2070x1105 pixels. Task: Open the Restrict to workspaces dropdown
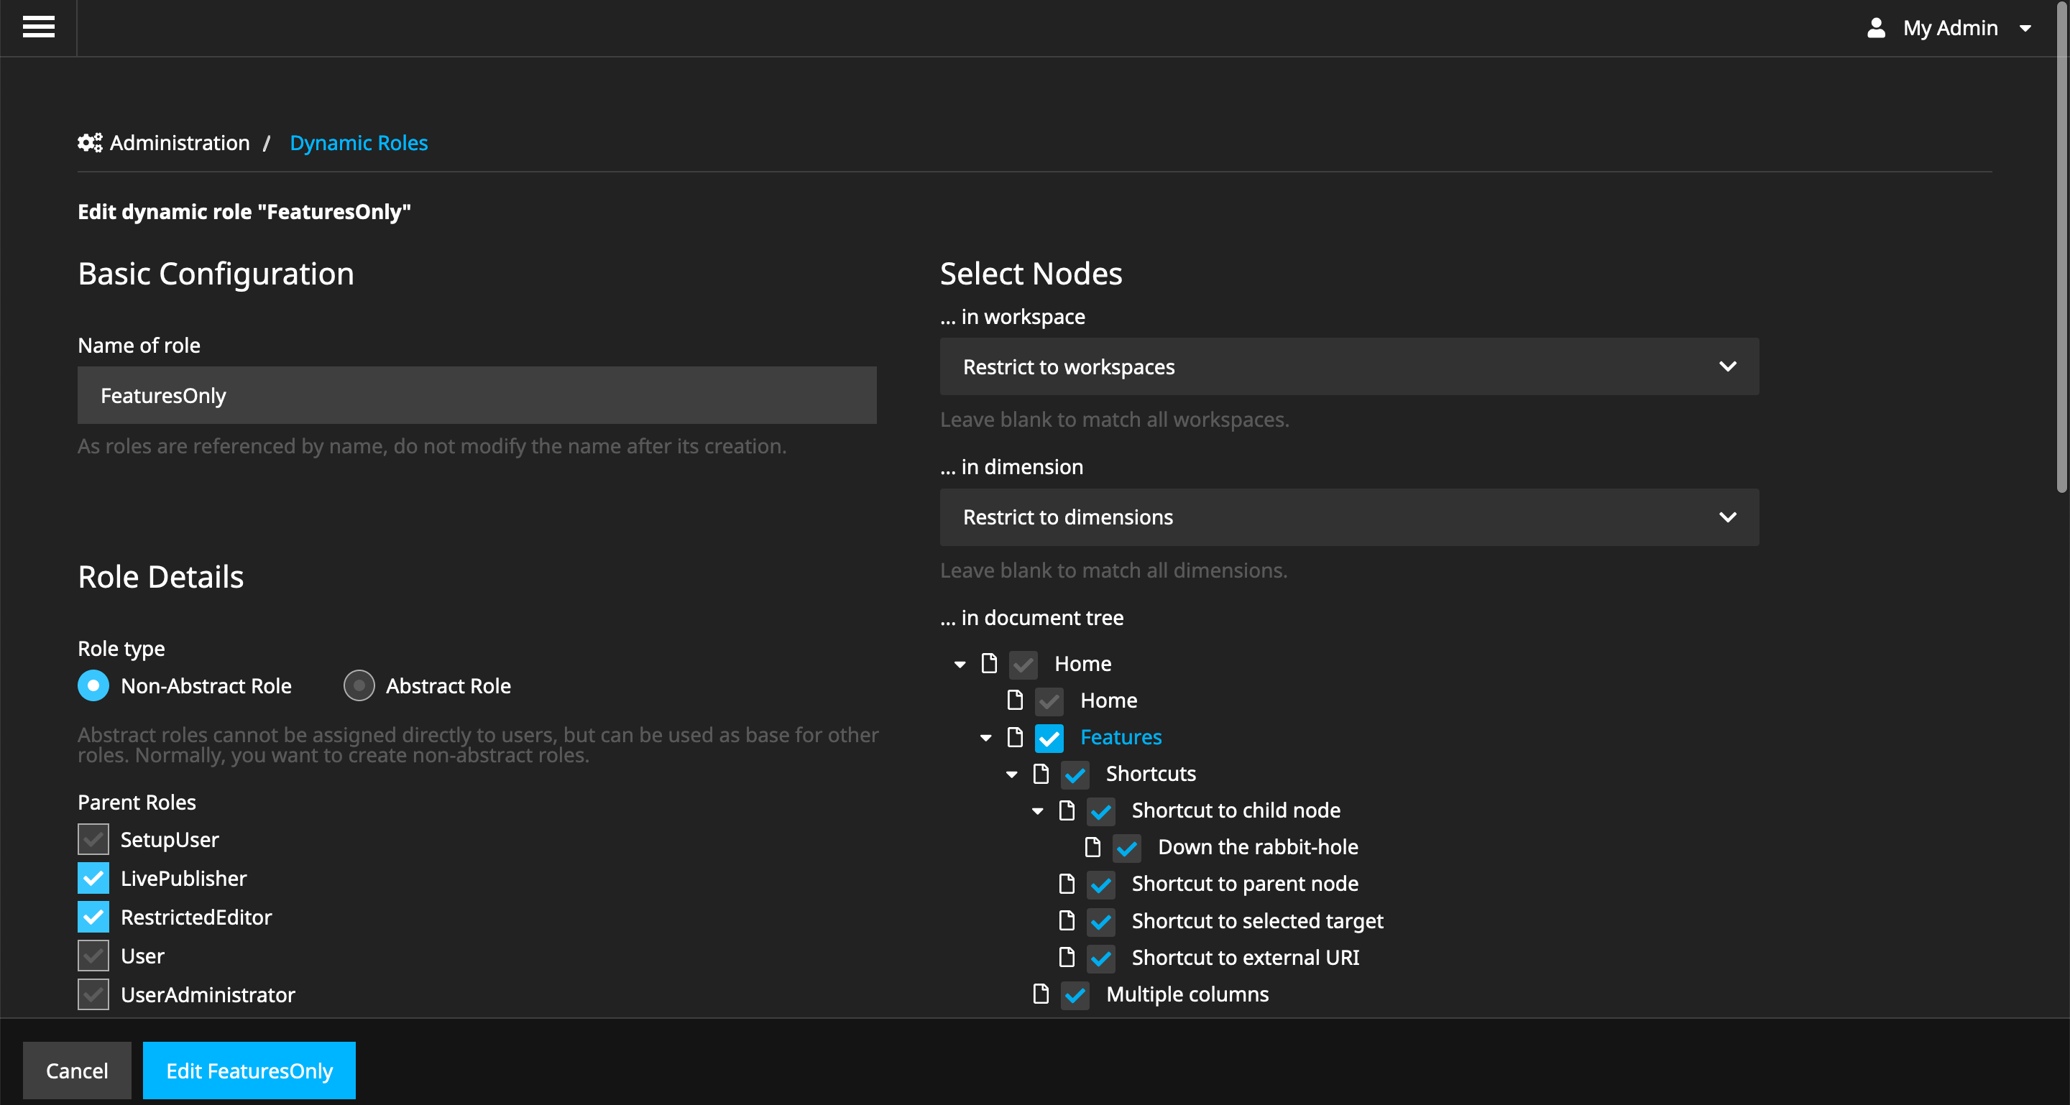pos(1348,366)
